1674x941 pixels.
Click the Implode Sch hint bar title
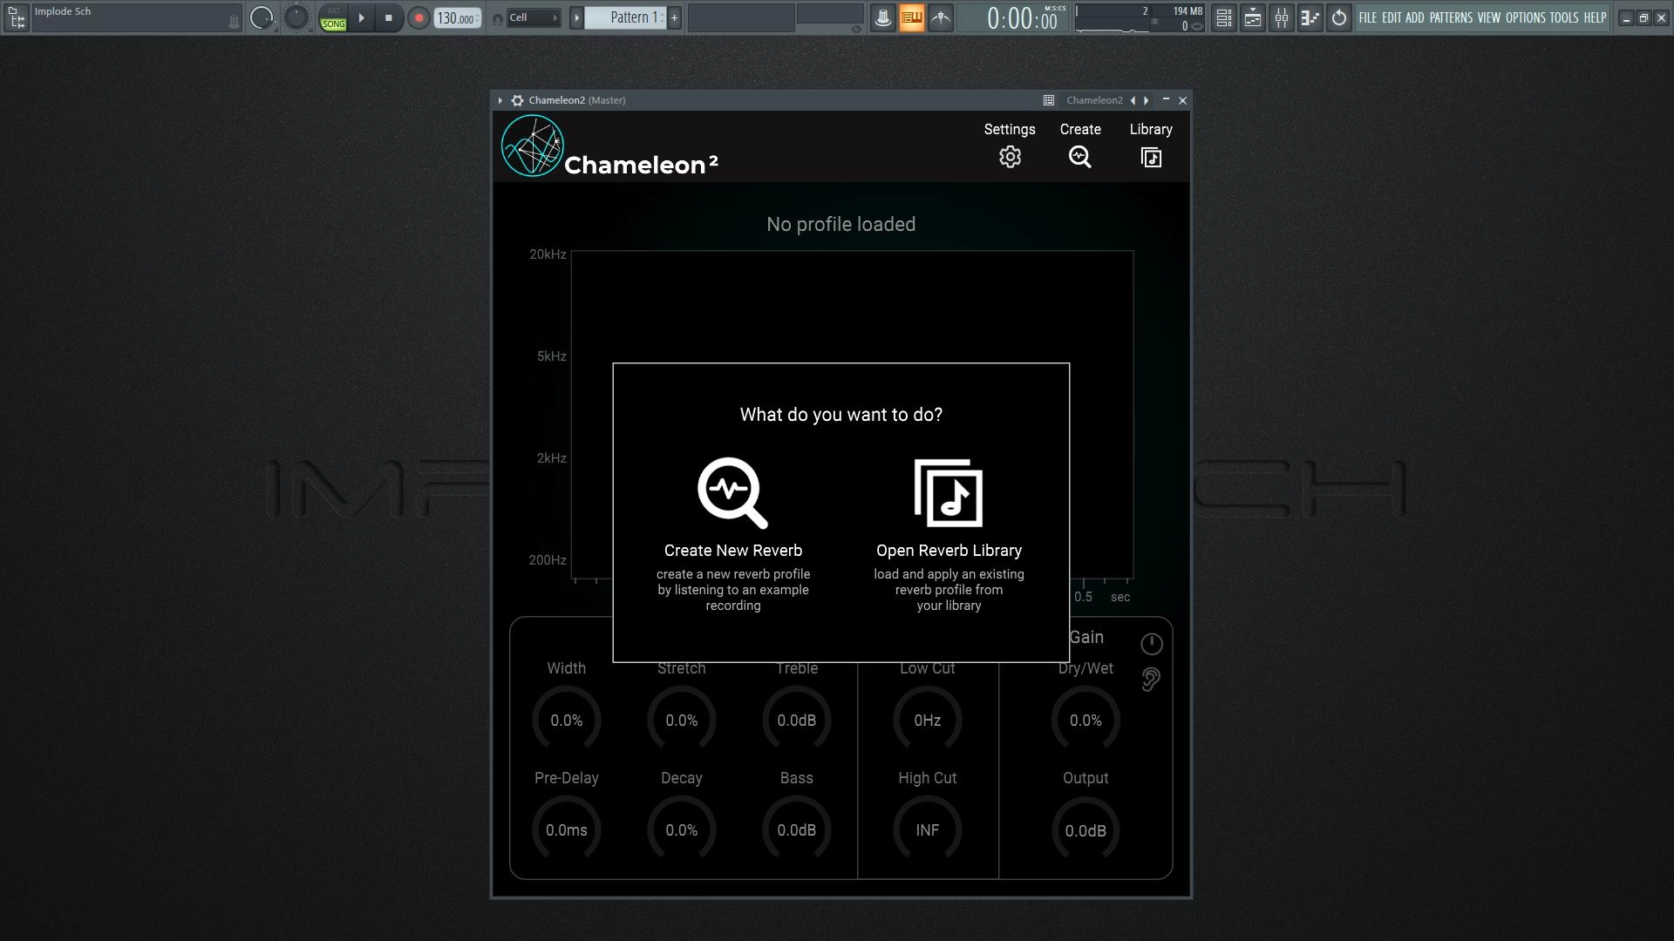click(x=63, y=11)
